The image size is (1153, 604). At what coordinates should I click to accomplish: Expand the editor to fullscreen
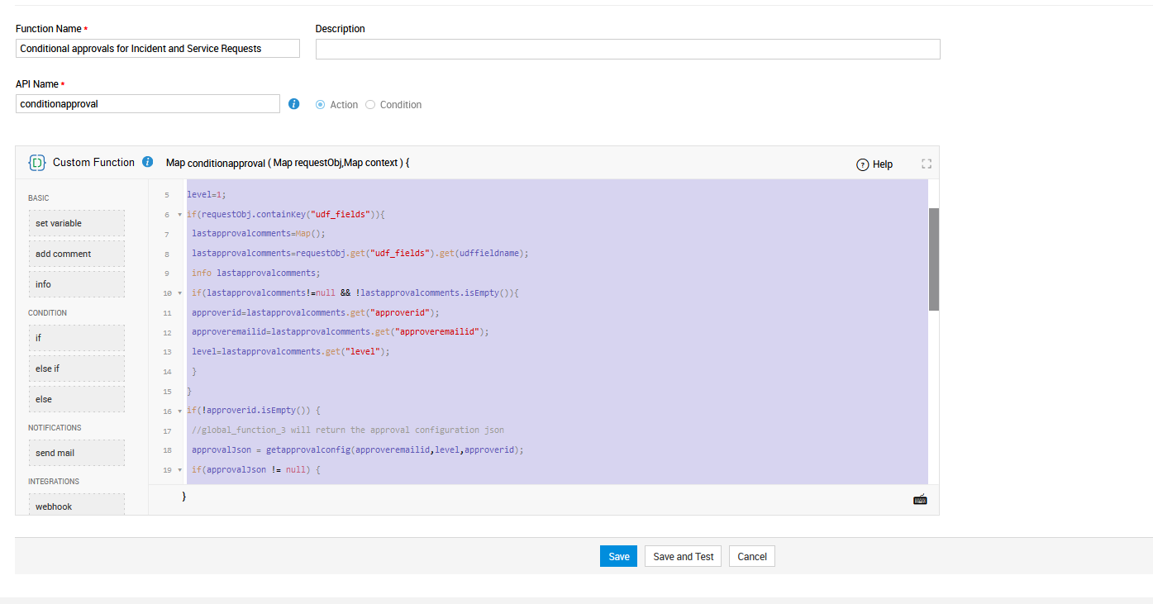pyautogui.click(x=927, y=164)
